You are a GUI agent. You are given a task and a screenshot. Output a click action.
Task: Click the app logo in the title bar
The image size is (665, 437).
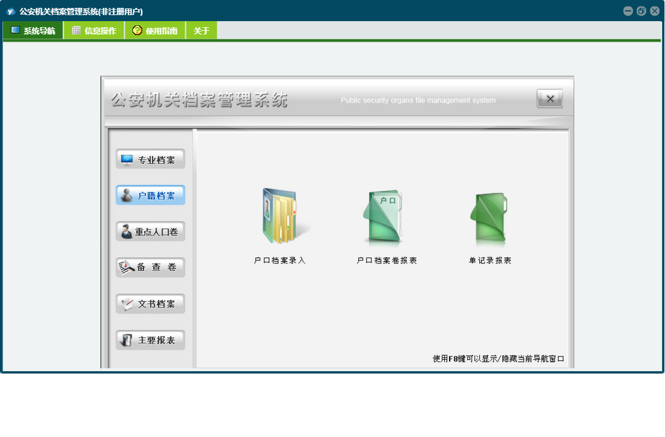tap(10, 11)
